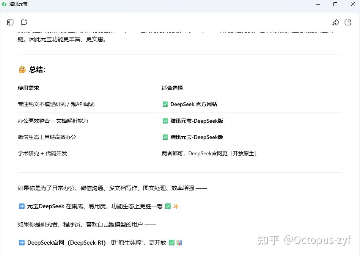Click bold text DeepSeek官网 (DeepSeek-R1)
Image resolution: width=360 pixels, height=256 pixels.
(66, 242)
